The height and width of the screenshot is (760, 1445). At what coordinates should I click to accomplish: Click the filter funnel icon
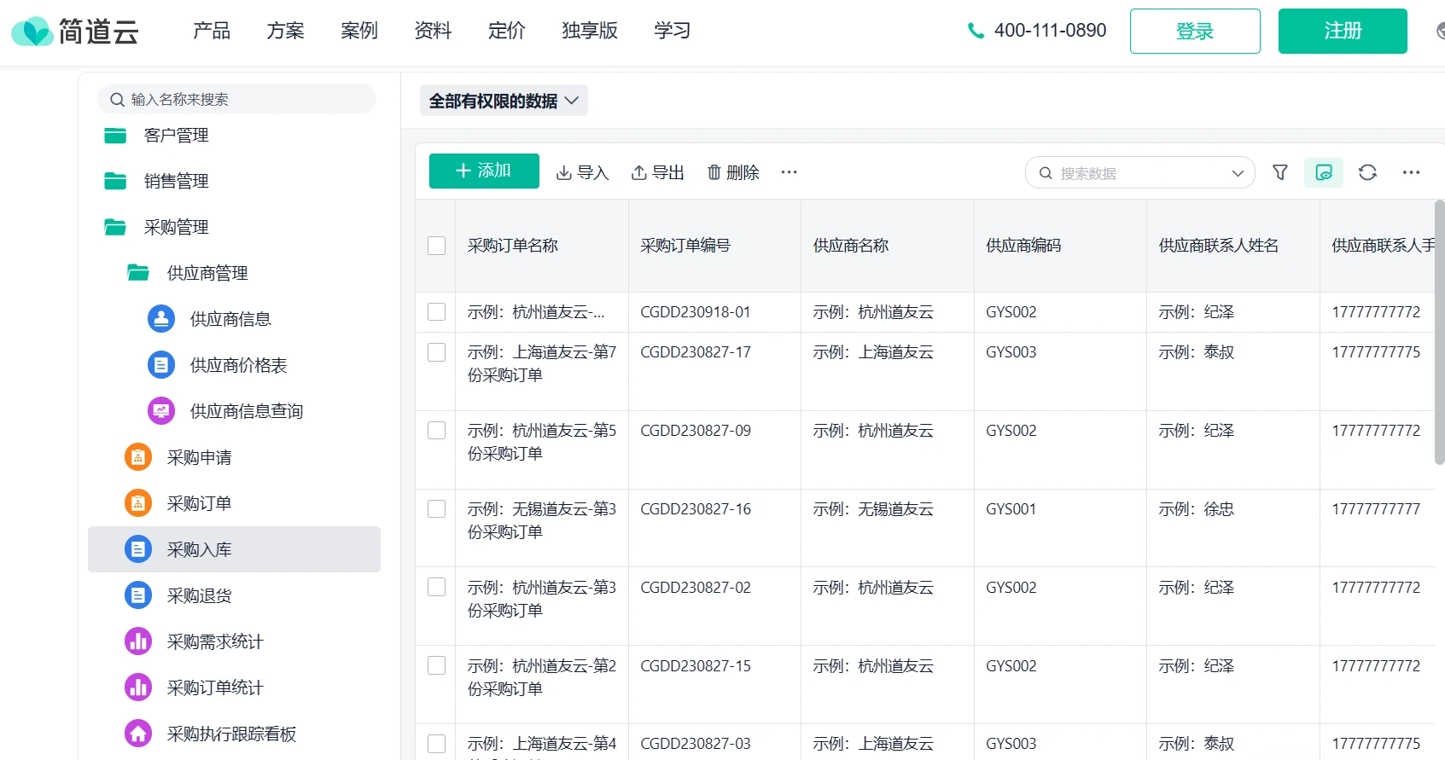coord(1280,172)
